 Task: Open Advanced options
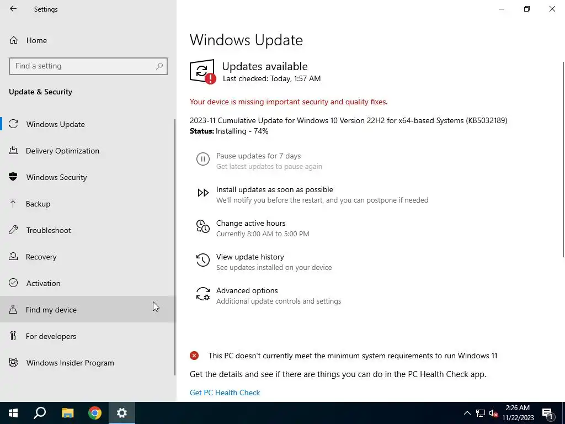pos(247,290)
